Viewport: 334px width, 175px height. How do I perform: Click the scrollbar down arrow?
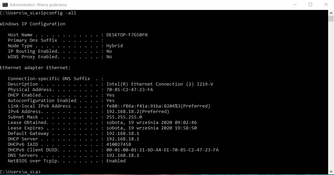coord(331,170)
